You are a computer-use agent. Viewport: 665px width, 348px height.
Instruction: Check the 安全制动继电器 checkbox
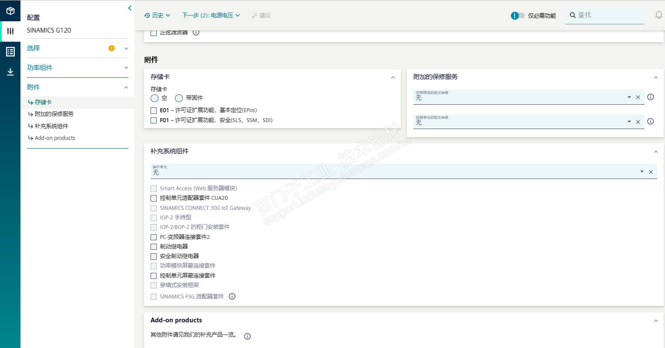(154, 256)
